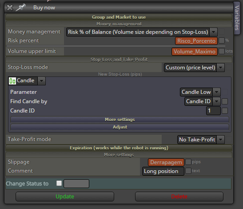Image resolution: width=243 pixels, height=209 pixels.
Task: Click the 'Comment' label
Action: pyautogui.click(x=20, y=171)
